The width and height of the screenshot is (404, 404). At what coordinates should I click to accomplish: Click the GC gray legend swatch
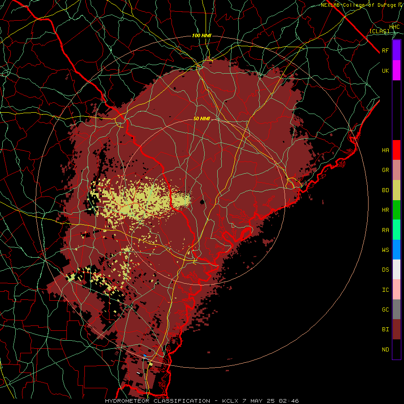click(396, 309)
